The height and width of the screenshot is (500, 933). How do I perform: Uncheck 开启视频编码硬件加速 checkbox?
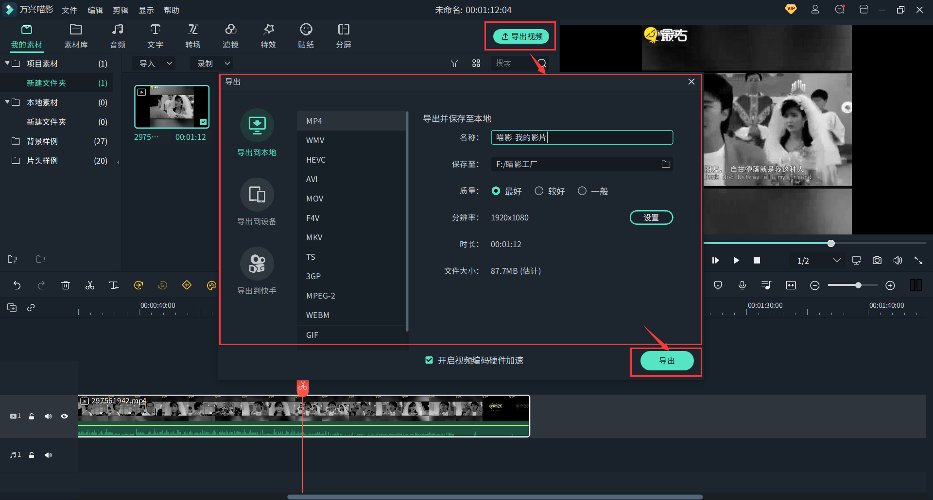pos(429,360)
